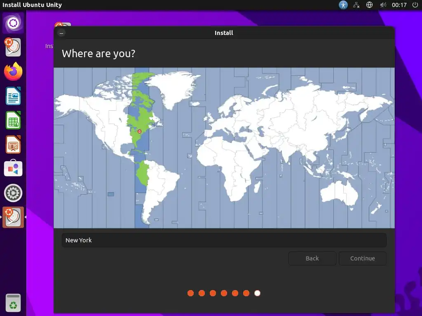The image size is (422, 316).
Task: Launch the top Install Ubuntu Unity dock icon
Action: point(13,47)
